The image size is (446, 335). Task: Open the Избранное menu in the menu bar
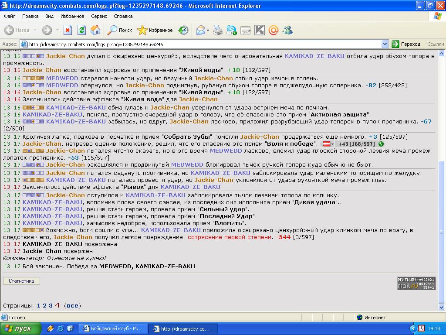72,16
